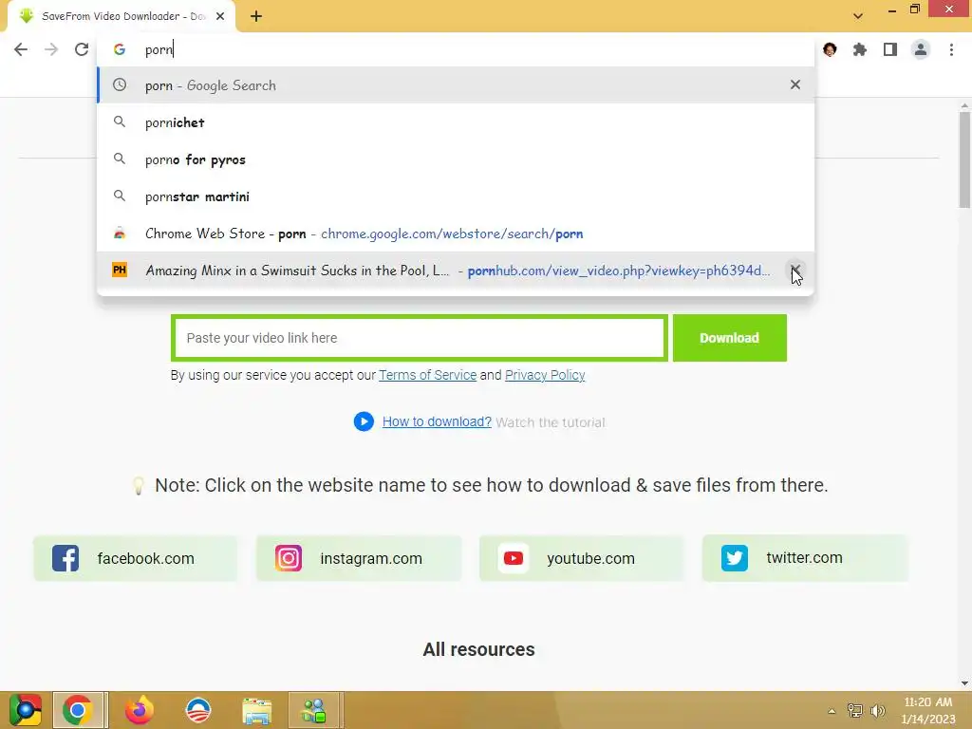Open the profile avatar menu
972x729 pixels.
coord(921,49)
